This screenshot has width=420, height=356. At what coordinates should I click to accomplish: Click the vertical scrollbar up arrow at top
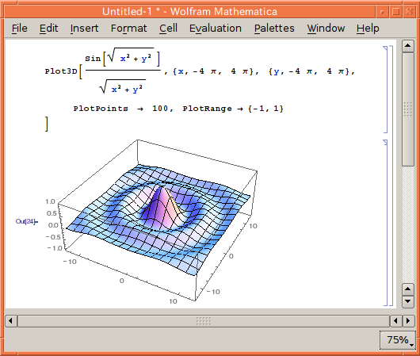[408, 45]
